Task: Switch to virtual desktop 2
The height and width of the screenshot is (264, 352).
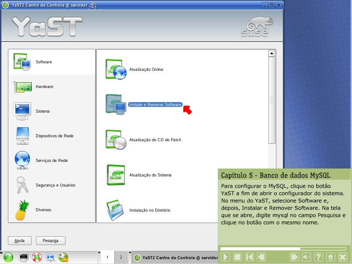Action: click(x=121, y=257)
